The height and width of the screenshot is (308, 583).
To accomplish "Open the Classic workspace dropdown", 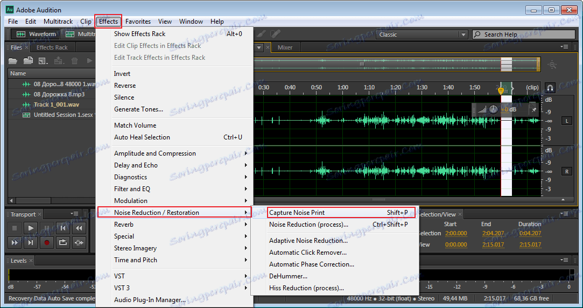I will click(422, 34).
